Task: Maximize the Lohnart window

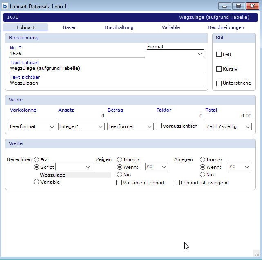Action: [x=238, y=6]
